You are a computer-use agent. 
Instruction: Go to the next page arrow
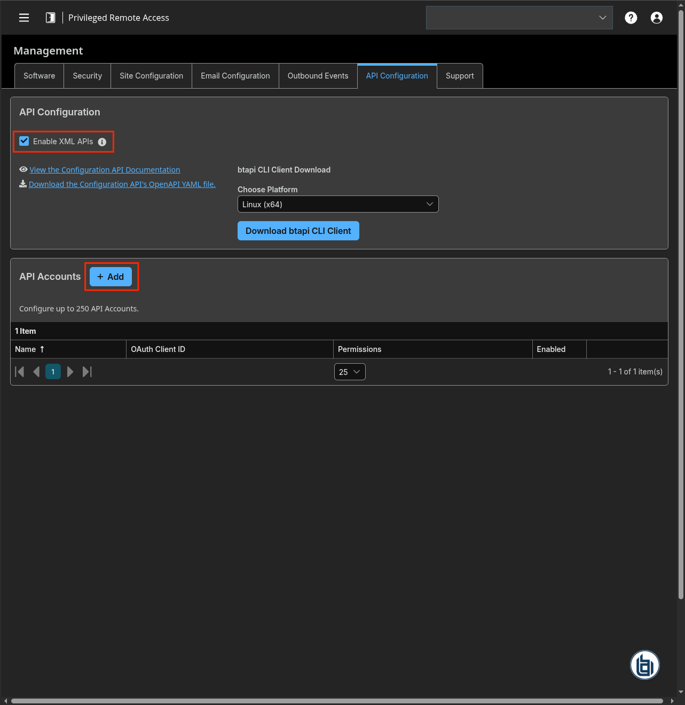point(70,372)
